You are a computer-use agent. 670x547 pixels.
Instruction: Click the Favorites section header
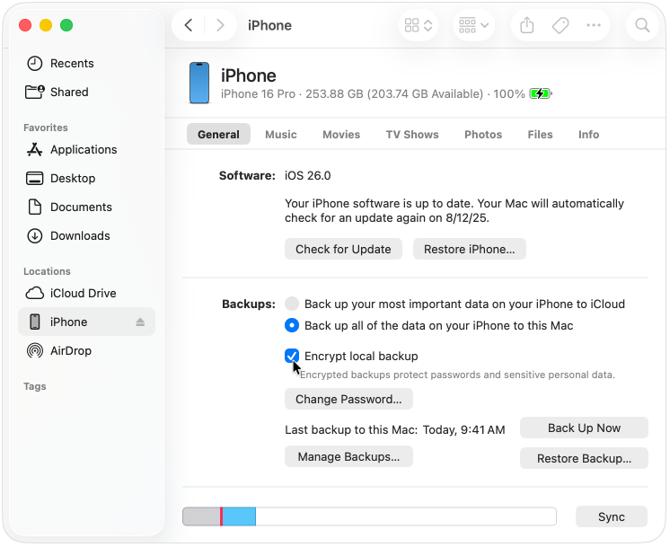pos(46,128)
